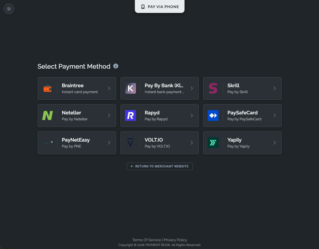Click Return To Merchant Website button
Image resolution: width=319 pixels, height=249 pixels.
click(x=159, y=166)
